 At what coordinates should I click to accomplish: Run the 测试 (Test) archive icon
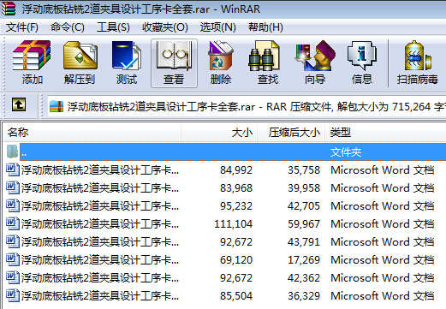pos(127,56)
